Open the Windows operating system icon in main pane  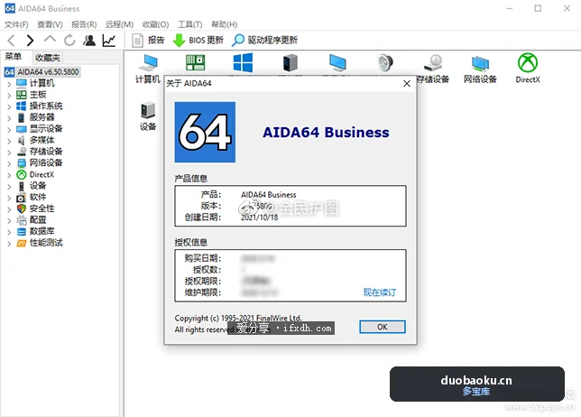243,62
